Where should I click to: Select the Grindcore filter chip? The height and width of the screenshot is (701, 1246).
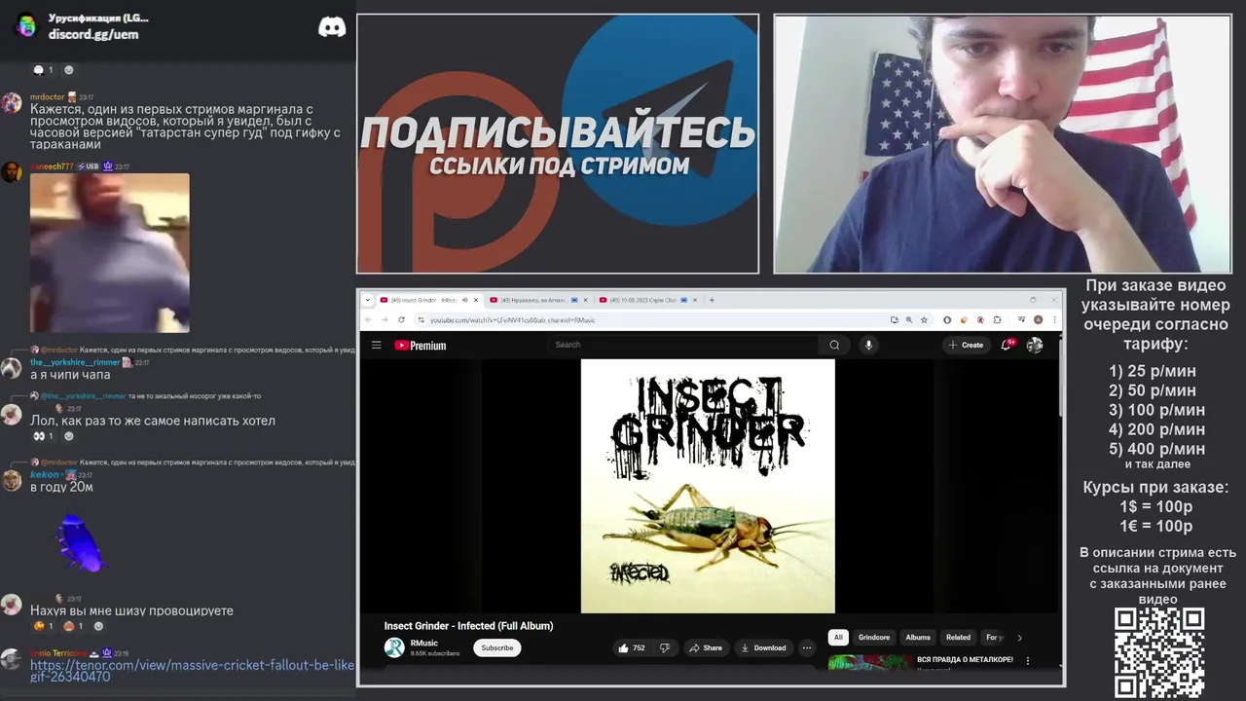(x=874, y=638)
